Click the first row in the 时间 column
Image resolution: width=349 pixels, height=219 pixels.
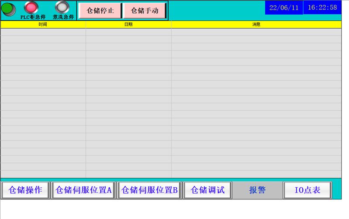click(43, 32)
